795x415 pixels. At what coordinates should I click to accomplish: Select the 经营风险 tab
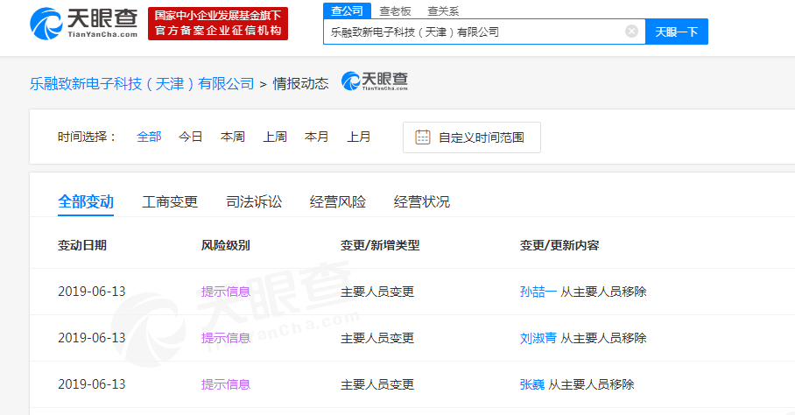338,201
